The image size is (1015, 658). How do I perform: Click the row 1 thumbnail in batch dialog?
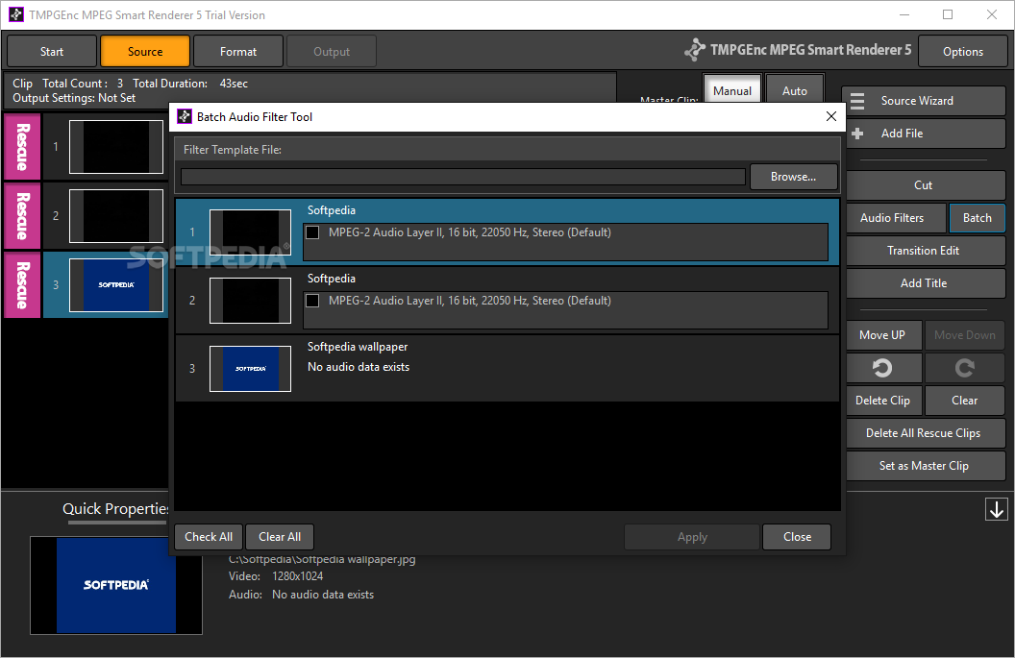(x=250, y=232)
